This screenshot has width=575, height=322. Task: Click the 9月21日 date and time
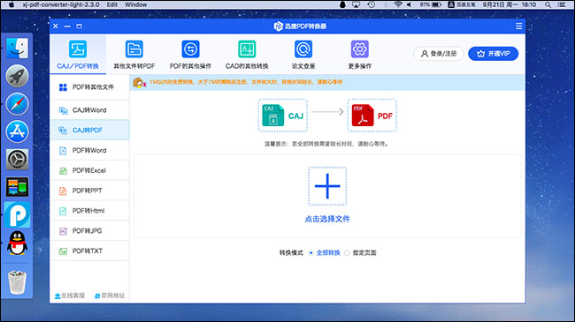[509, 4]
